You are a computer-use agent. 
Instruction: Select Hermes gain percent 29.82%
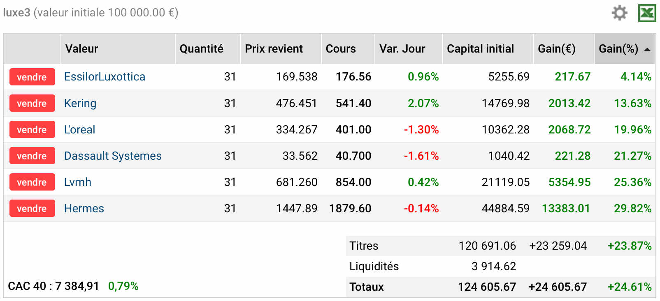[x=633, y=208]
